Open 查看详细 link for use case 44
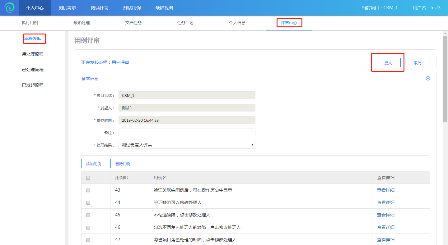 point(385,202)
